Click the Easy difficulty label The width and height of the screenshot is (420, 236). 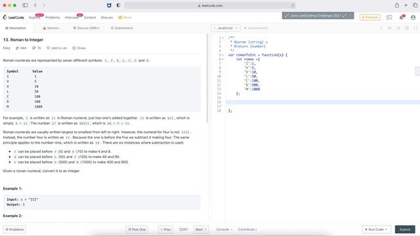[7, 48]
